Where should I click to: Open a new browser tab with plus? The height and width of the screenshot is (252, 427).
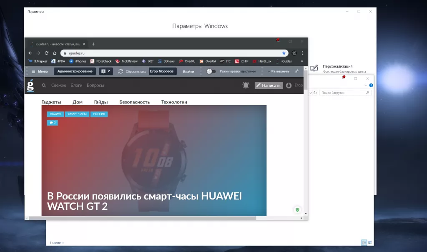point(93,44)
